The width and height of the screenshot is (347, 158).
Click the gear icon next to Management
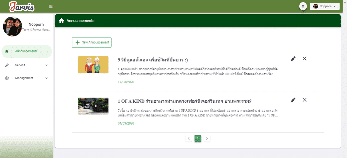coord(7,78)
